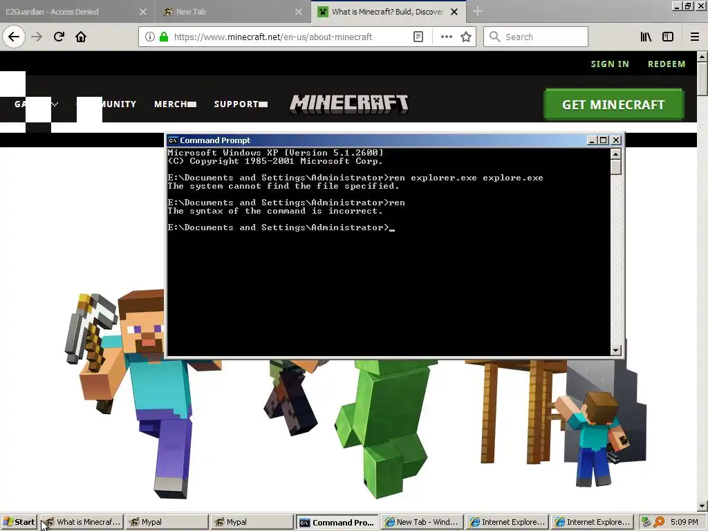The image size is (708, 531).
Task: Maximize the Command Prompt window
Action: point(603,140)
